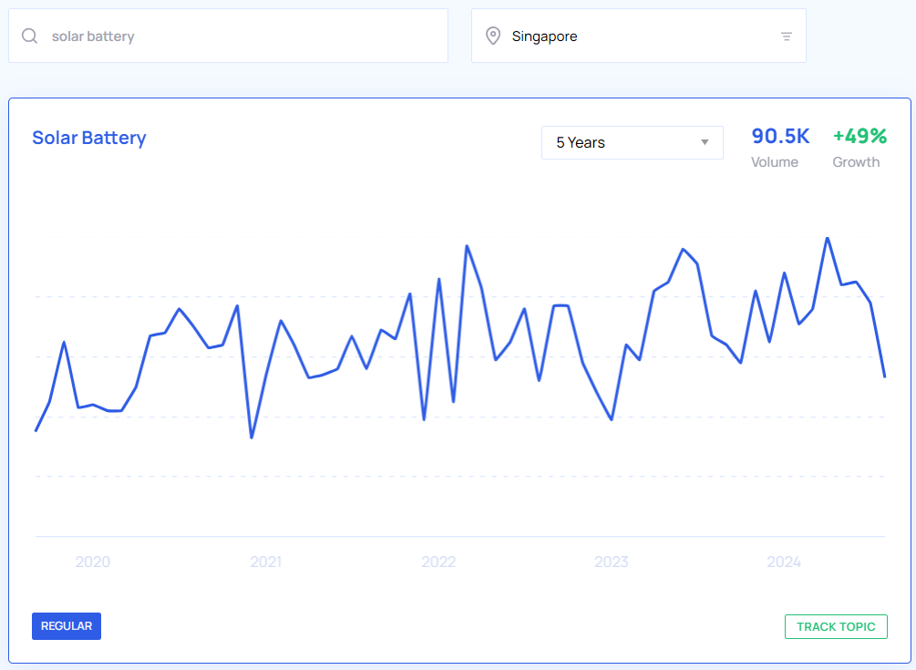Click the Growth label under +49%

point(856,162)
